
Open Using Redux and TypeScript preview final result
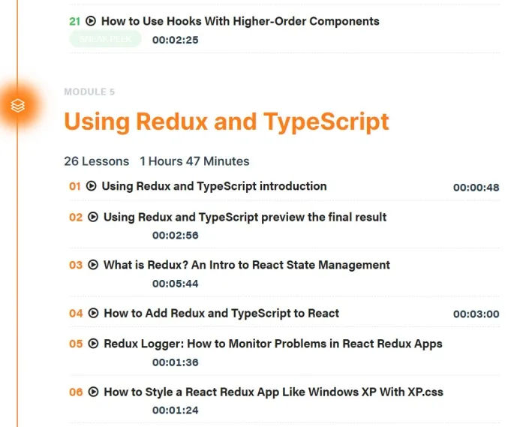245,217
